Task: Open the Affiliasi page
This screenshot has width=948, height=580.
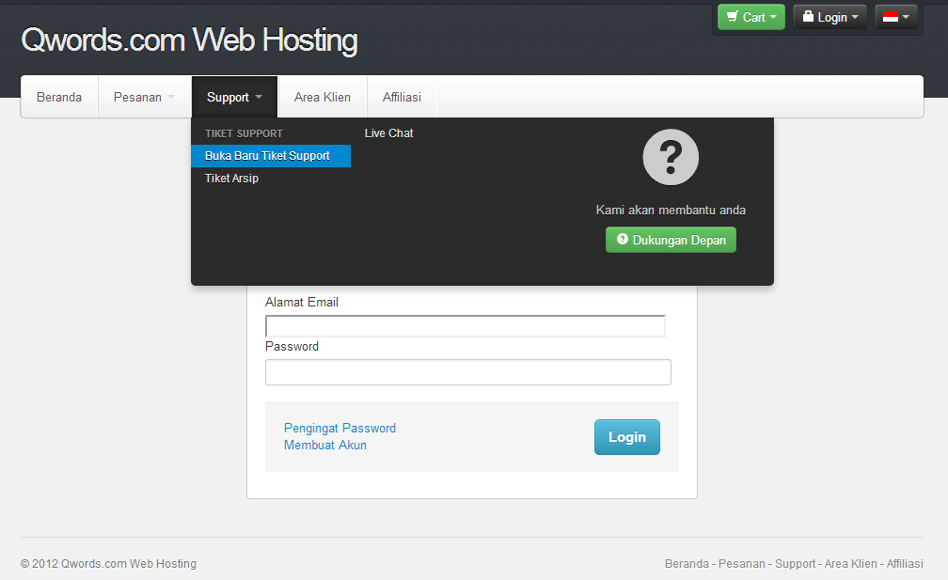Action: tap(402, 96)
